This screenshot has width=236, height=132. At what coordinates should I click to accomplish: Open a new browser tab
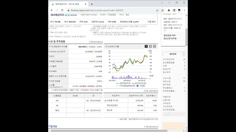click(x=92, y=4)
